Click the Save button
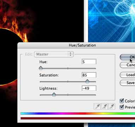This screenshot has height=127, width=135. click(x=127, y=83)
